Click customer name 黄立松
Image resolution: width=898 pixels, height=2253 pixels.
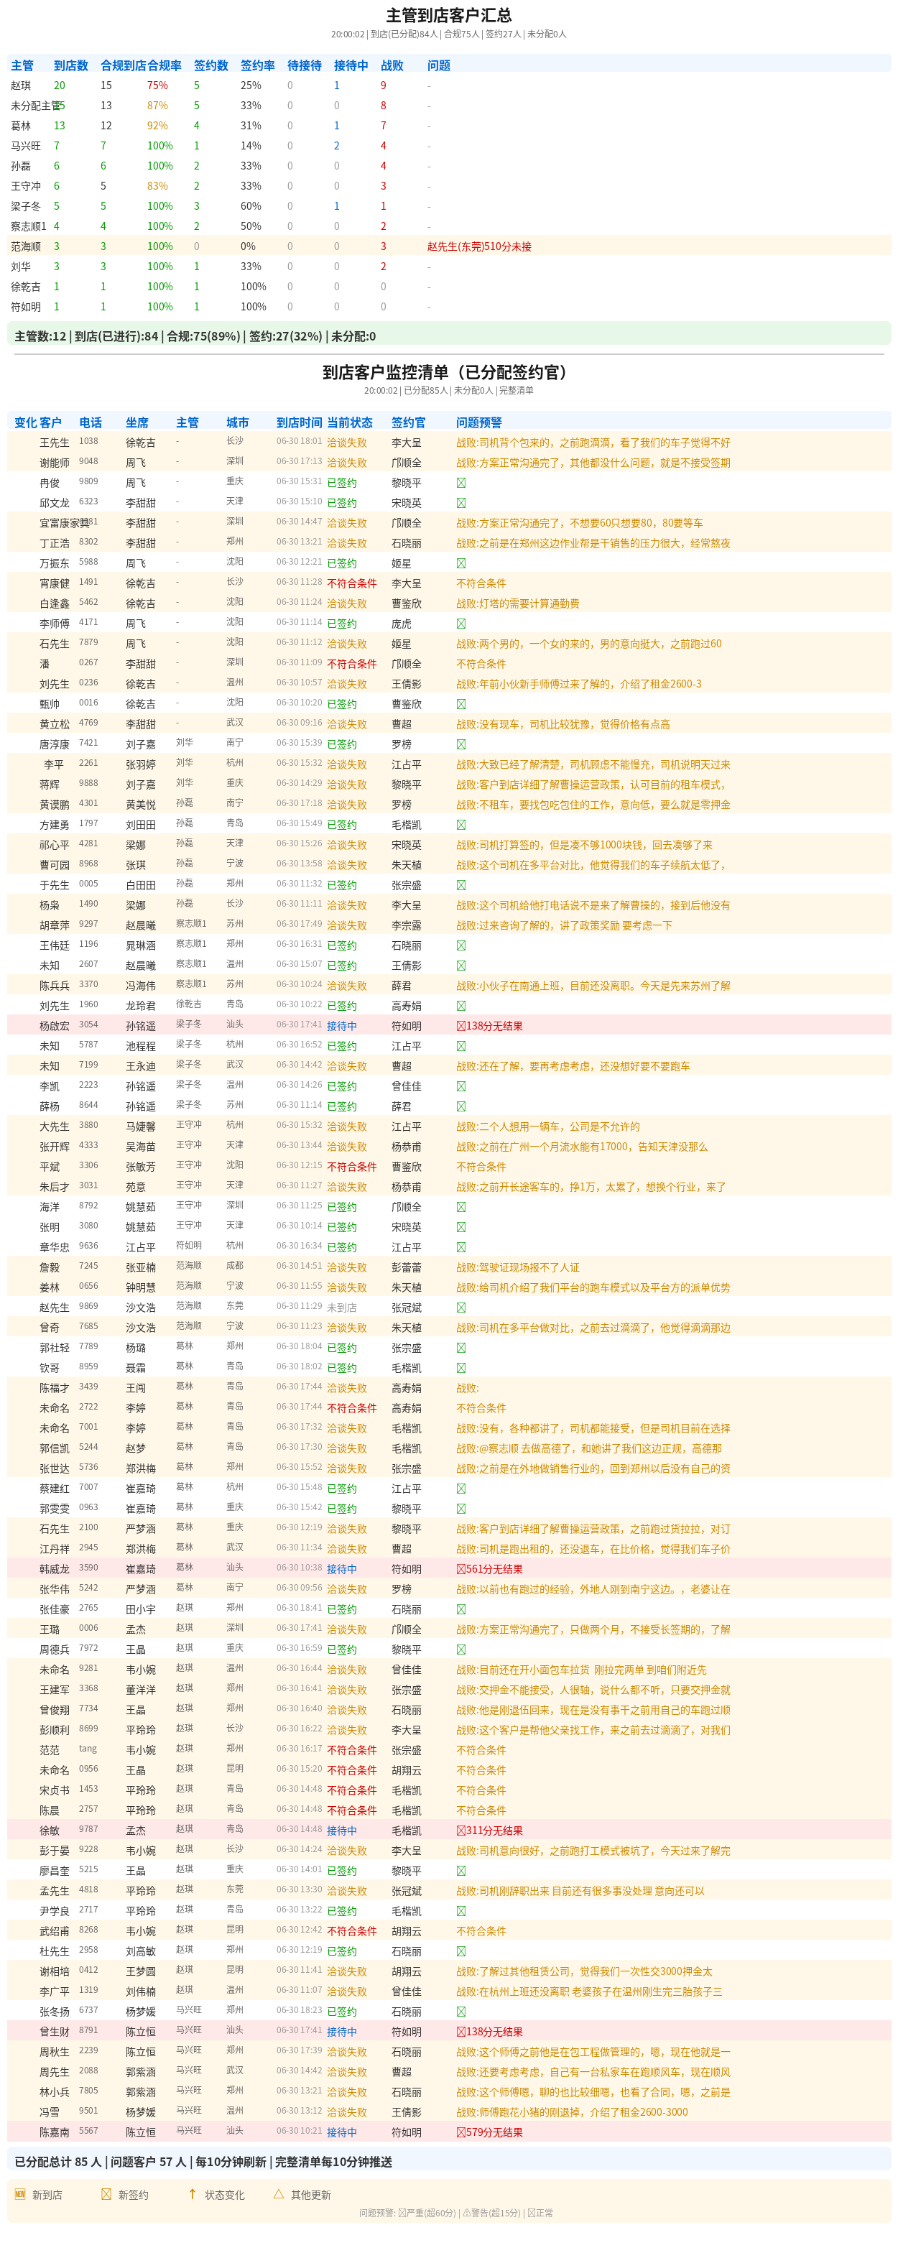(x=54, y=724)
